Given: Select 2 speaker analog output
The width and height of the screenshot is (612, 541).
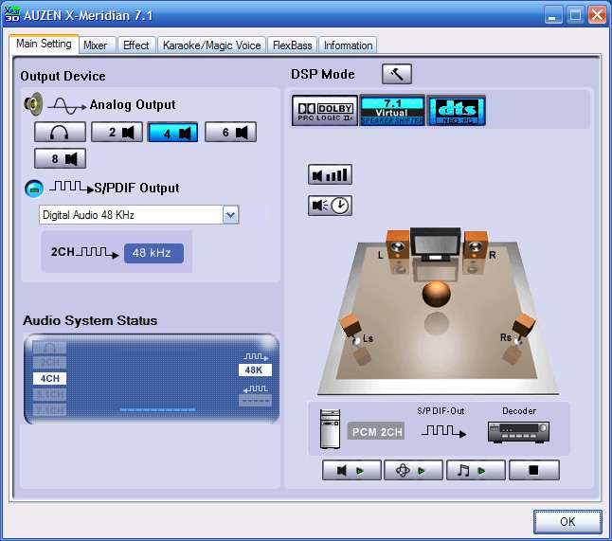Looking at the screenshot, I should pyautogui.click(x=117, y=132).
